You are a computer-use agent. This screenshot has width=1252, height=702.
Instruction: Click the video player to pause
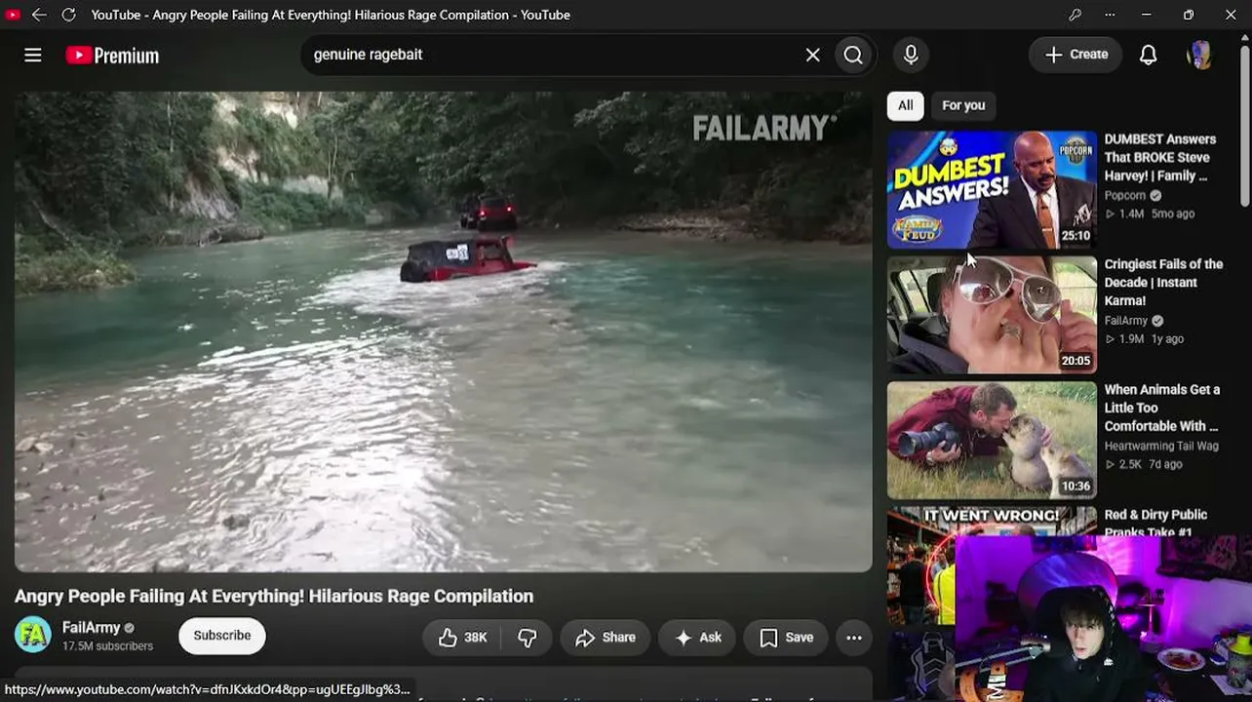(444, 331)
